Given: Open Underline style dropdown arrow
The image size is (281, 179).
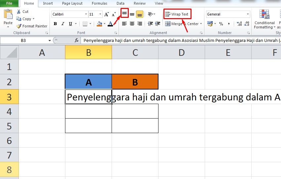Looking at the screenshot, I should tap(76, 24).
